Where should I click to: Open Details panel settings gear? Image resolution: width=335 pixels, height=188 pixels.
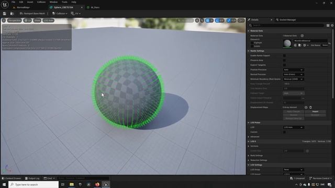coord(332,26)
